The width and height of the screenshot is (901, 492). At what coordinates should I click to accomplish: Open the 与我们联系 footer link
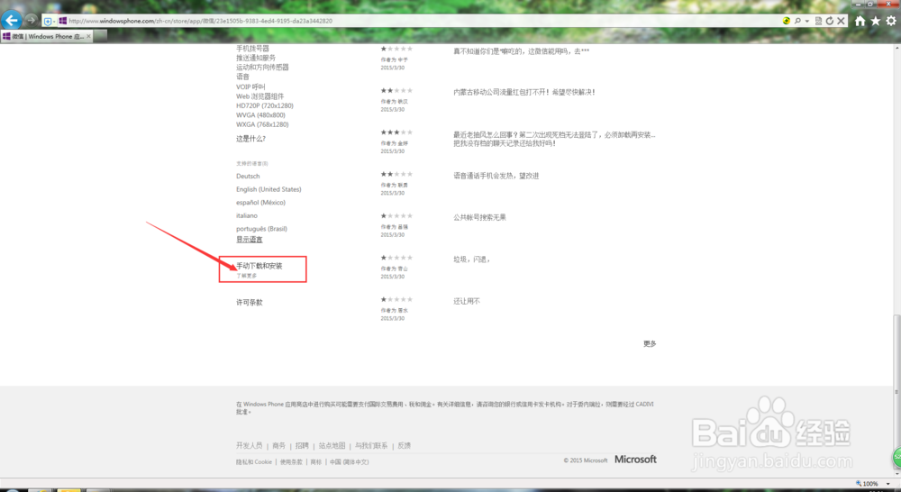pyautogui.click(x=370, y=445)
